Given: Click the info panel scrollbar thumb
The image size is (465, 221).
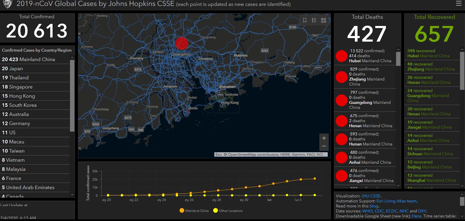Looking at the screenshot, I should pos(462,201).
